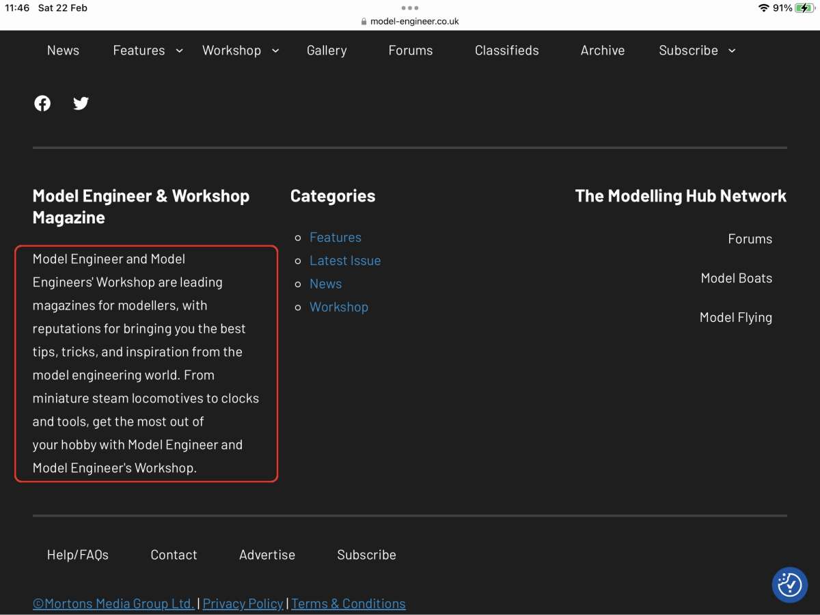Tap the Wi-Fi status icon

tap(763, 8)
